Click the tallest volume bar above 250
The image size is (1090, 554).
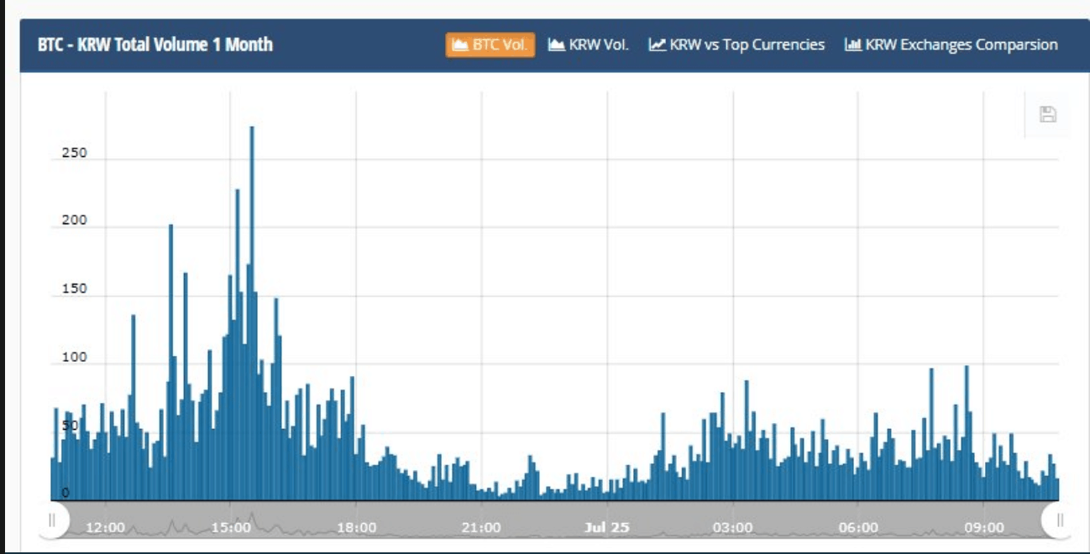tap(252, 313)
